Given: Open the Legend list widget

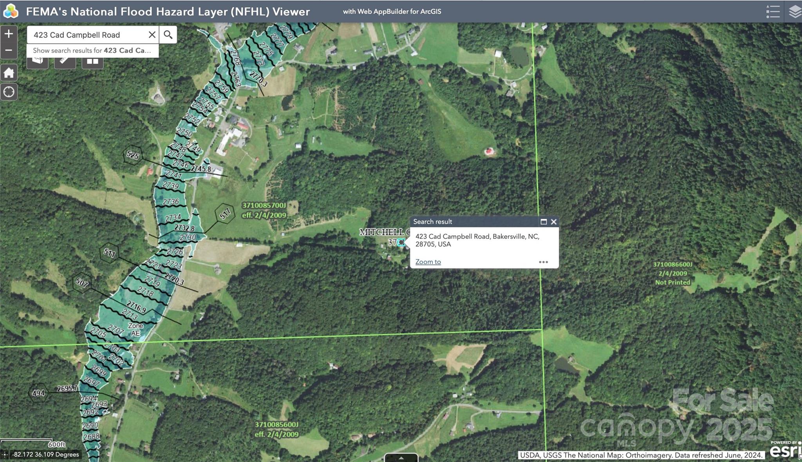Looking at the screenshot, I should (773, 11).
